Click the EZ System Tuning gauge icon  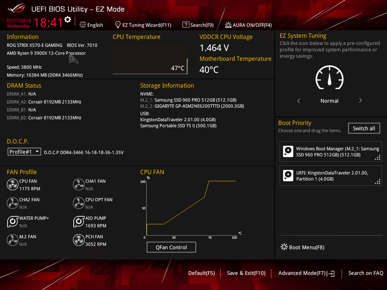[x=329, y=77]
